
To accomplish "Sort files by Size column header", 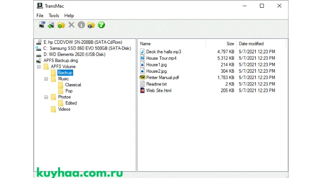I will pyautogui.click(x=230, y=43).
